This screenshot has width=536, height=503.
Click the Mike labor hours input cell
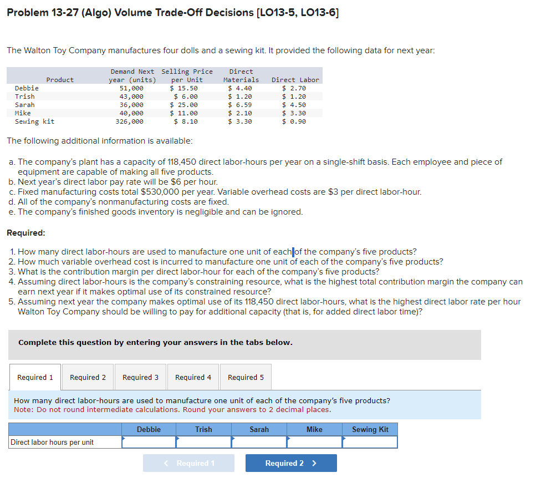point(314,443)
